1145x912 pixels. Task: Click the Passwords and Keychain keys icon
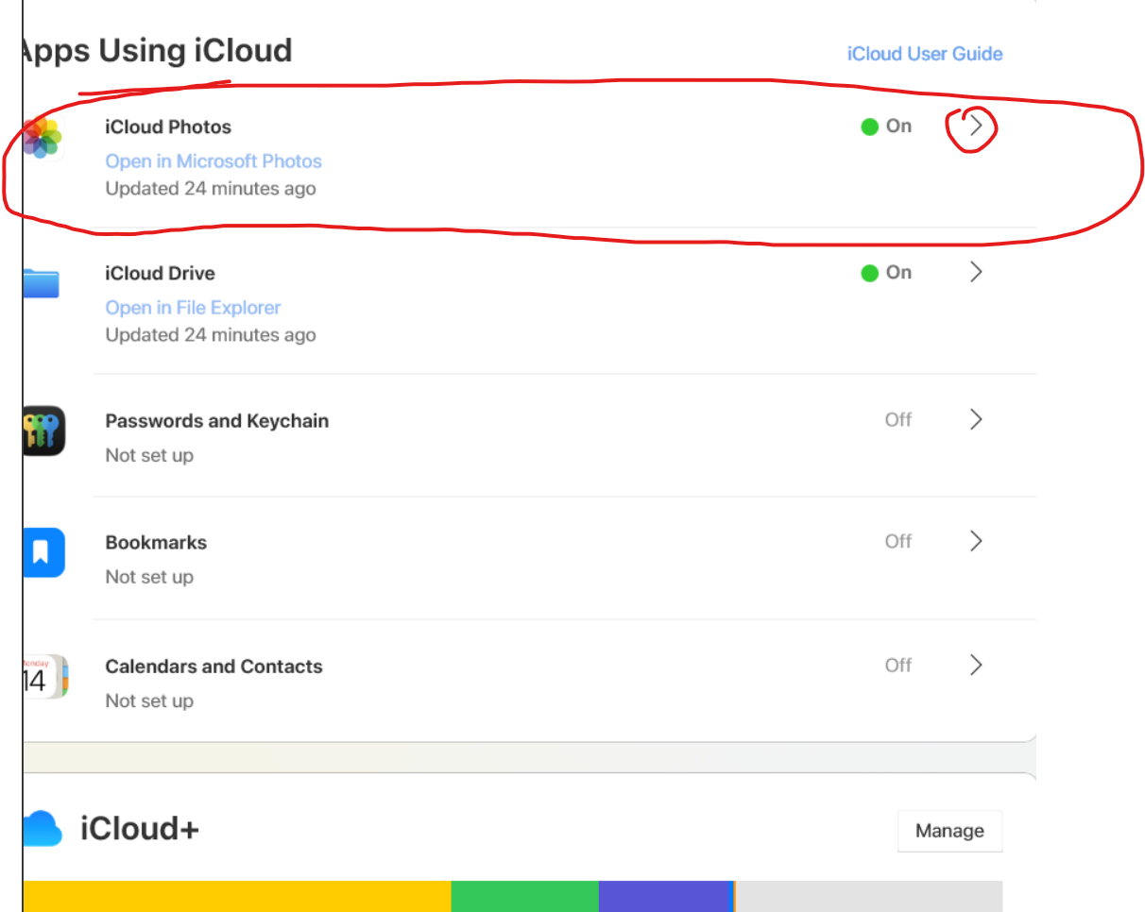(43, 431)
